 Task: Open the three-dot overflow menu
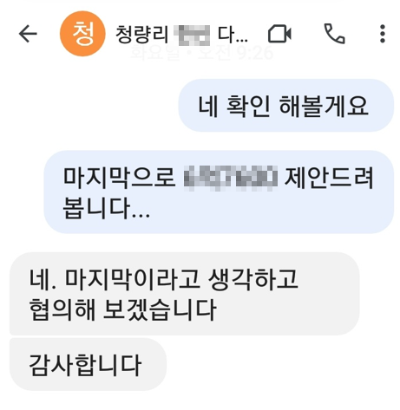coord(383,34)
